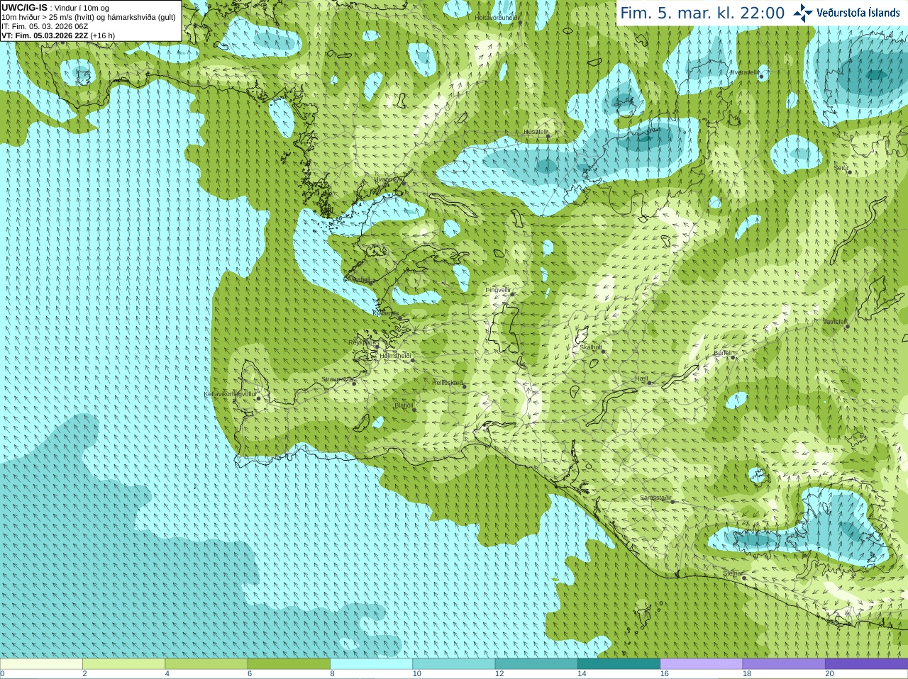The image size is (908, 679).
Task: Click the scale value '10' on the legend bar
Action: tap(417, 674)
